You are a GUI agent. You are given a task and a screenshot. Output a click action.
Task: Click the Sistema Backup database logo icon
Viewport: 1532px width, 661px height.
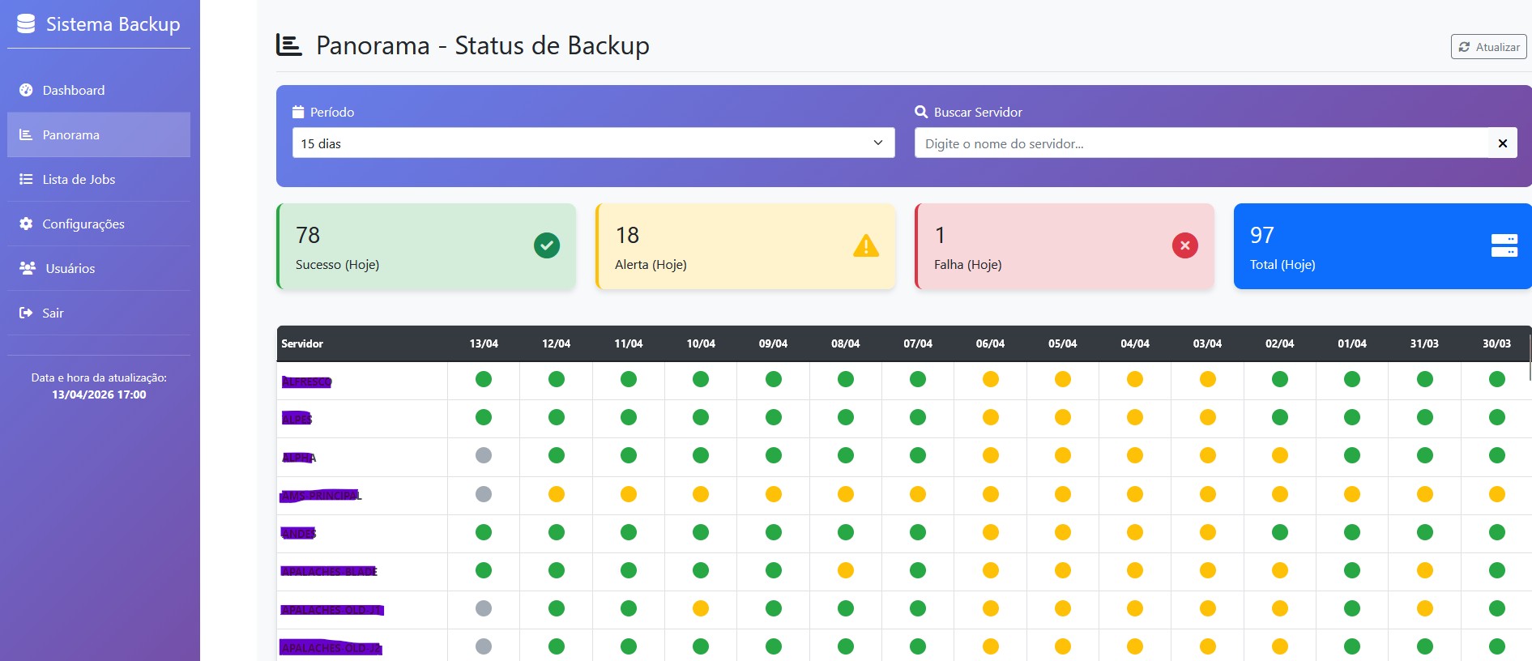[26, 24]
